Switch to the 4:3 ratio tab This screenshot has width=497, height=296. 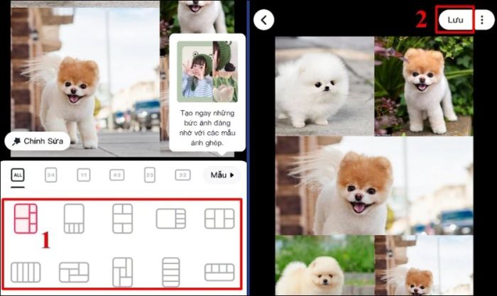point(117,175)
